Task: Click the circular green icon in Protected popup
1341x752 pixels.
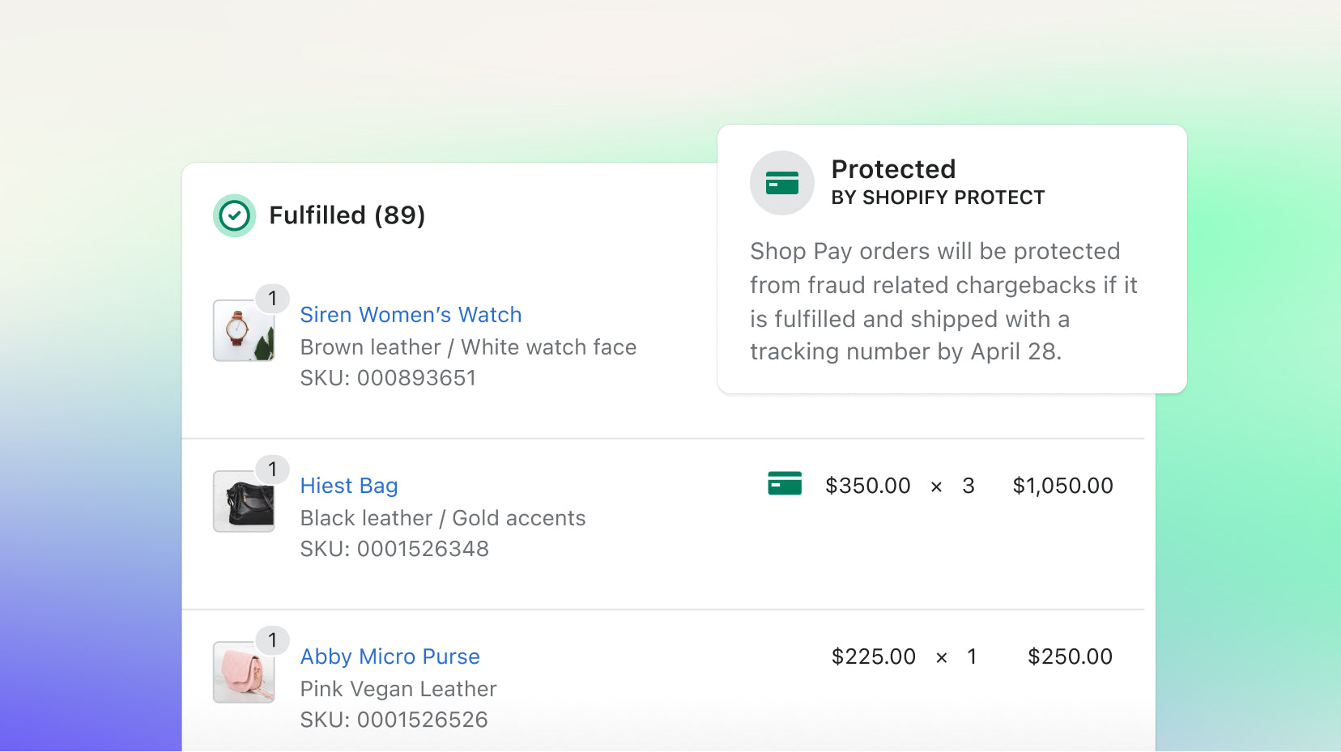Action: (x=781, y=183)
